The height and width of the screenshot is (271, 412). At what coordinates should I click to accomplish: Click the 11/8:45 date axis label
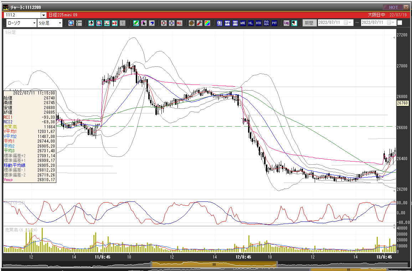[x=103, y=257]
